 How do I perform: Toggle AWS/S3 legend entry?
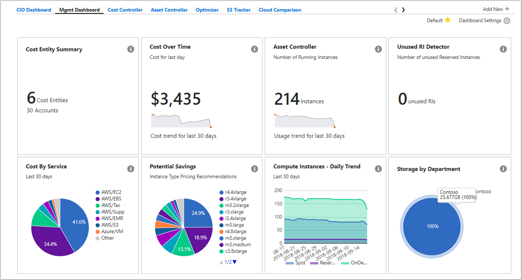tap(107, 225)
